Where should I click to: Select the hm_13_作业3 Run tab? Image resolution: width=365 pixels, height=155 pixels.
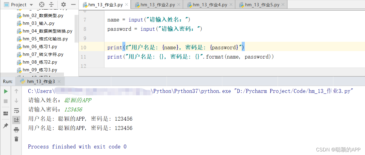pos(40,82)
